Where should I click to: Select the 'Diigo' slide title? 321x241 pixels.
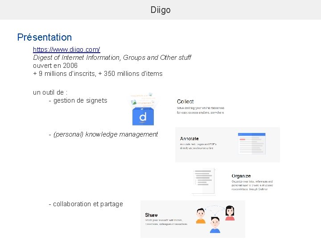pyautogui.click(x=160, y=10)
